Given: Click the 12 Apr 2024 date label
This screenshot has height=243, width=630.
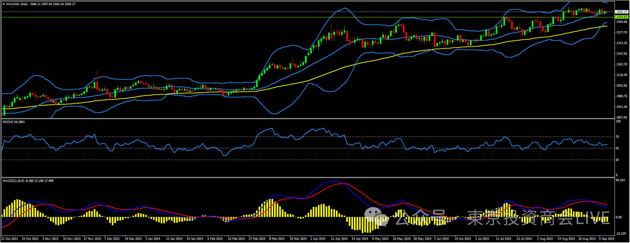Looking at the screenshot, I should (339, 239).
